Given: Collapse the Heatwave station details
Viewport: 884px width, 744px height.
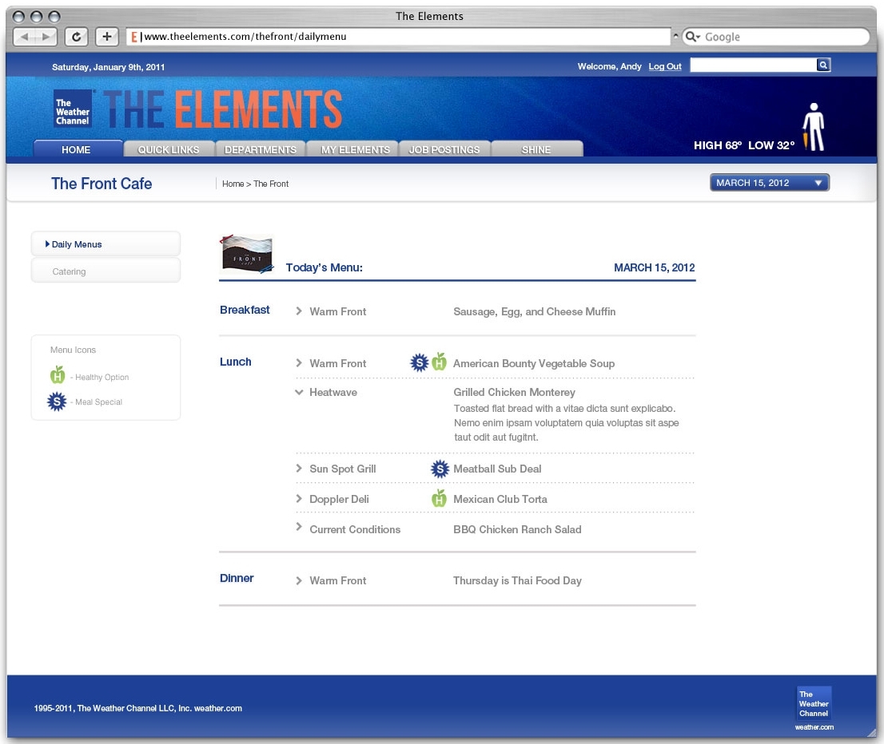Looking at the screenshot, I should tap(300, 392).
